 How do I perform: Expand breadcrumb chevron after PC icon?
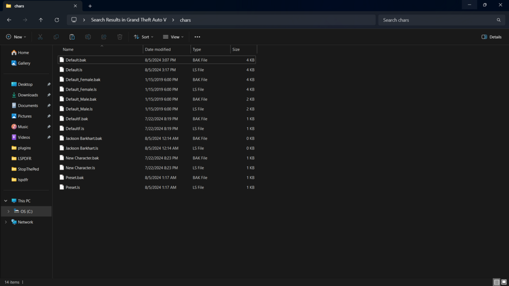[84, 20]
